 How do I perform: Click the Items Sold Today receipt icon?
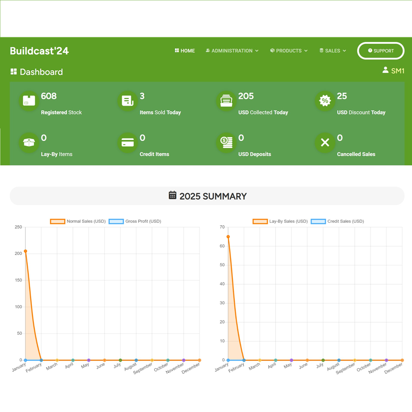click(127, 101)
